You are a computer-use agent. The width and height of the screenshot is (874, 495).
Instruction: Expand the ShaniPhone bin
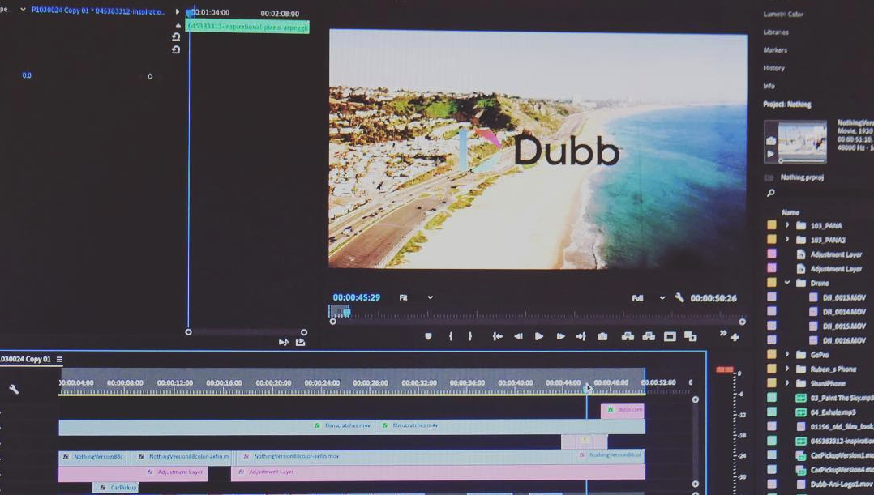pyautogui.click(x=787, y=383)
